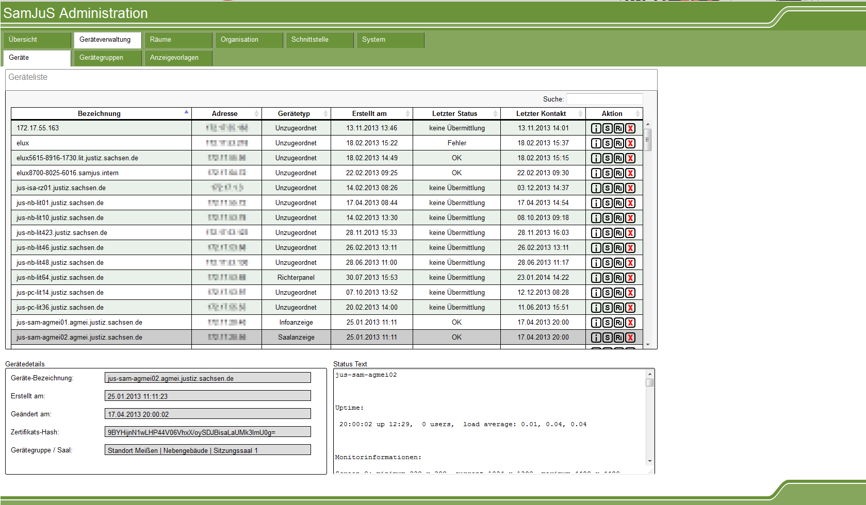
Task: Click the Saalanzeige cell in highlighted row
Action: (296, 338)
